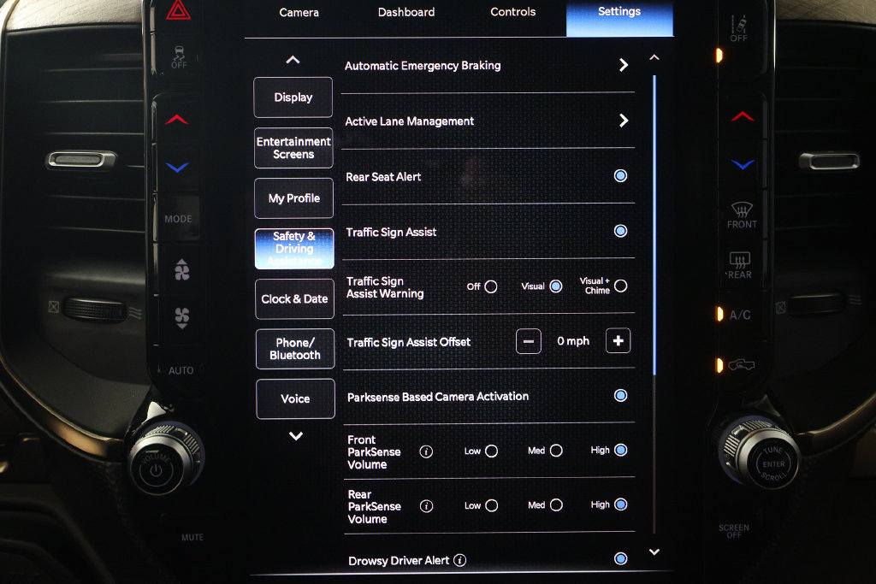Set Traffic Sign Assist Warning to Off
The height and width of the screenshot is (584, 876).
point(490,286)
